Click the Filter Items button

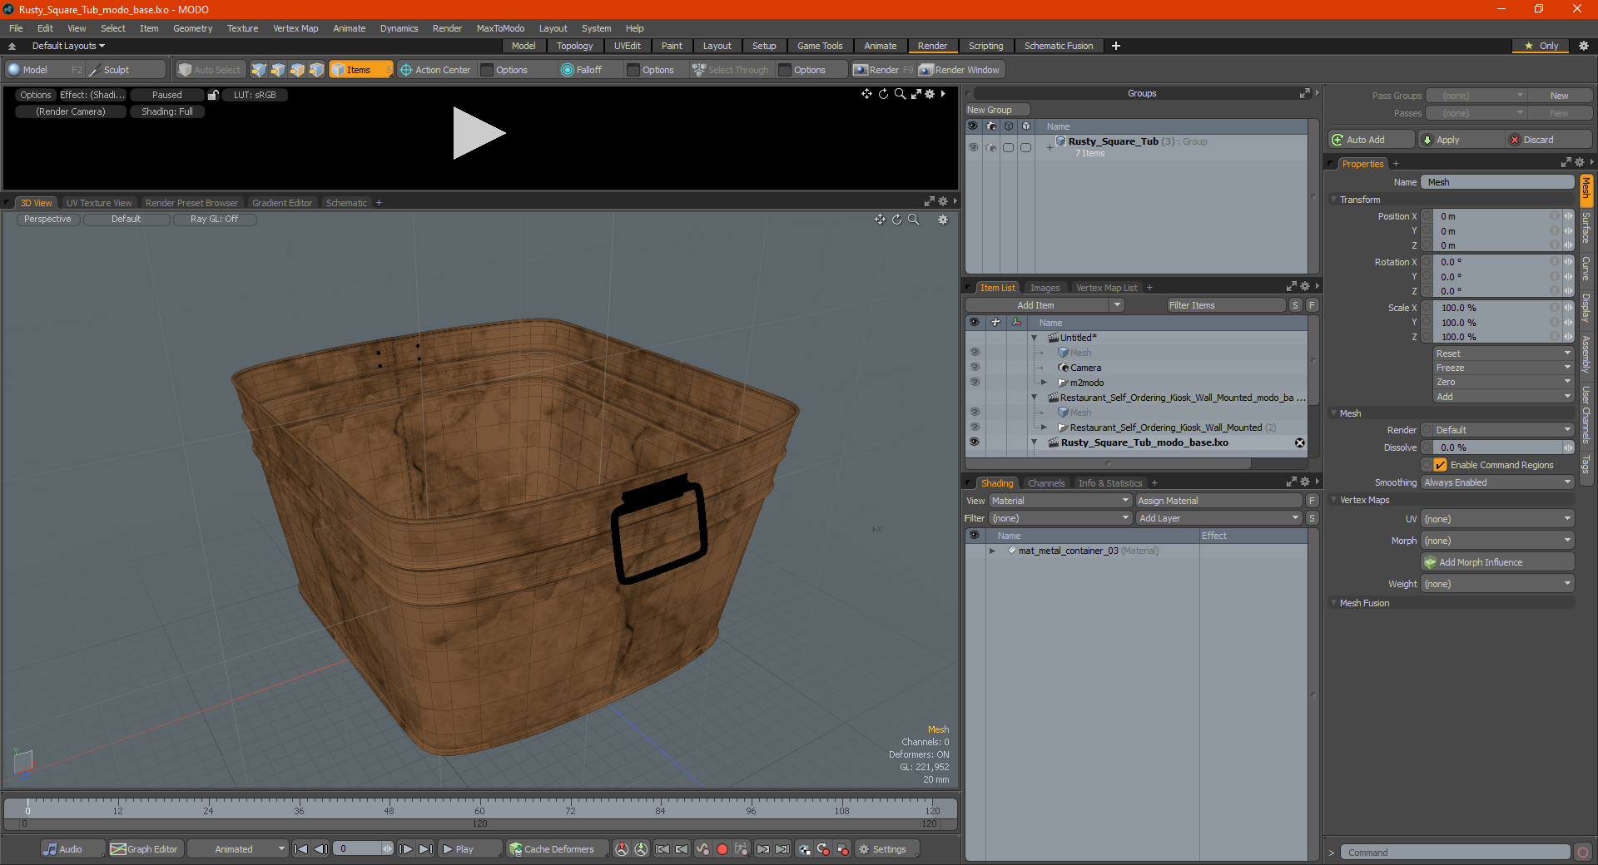1225,305
